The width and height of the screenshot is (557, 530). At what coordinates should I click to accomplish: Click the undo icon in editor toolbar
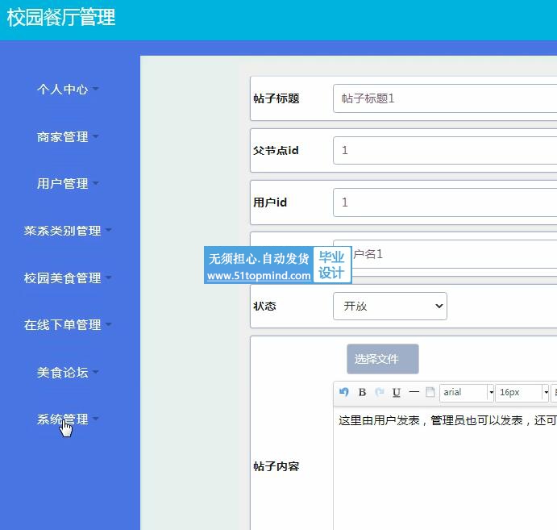343,392
